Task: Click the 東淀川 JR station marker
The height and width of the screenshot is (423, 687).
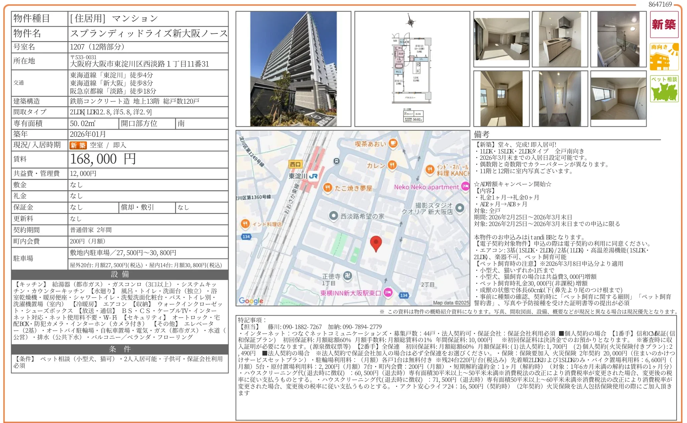Action: (313, 176)
